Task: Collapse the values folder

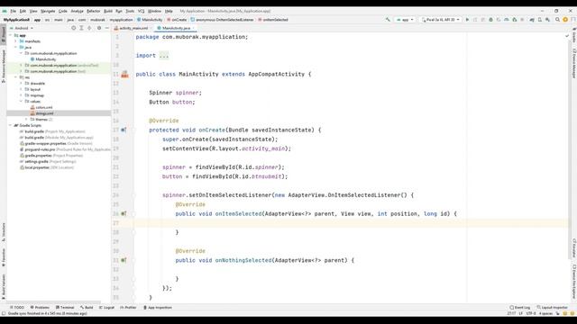Action: pyautogui.click(x=22, y=101)
